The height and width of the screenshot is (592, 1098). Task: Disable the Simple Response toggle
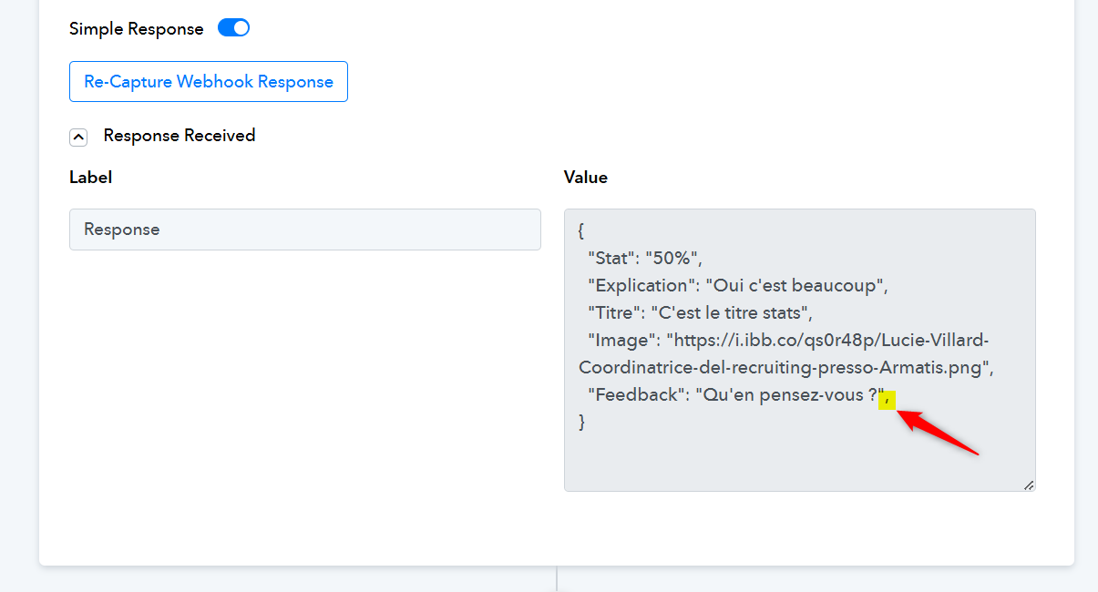click(x=233, y=28)
